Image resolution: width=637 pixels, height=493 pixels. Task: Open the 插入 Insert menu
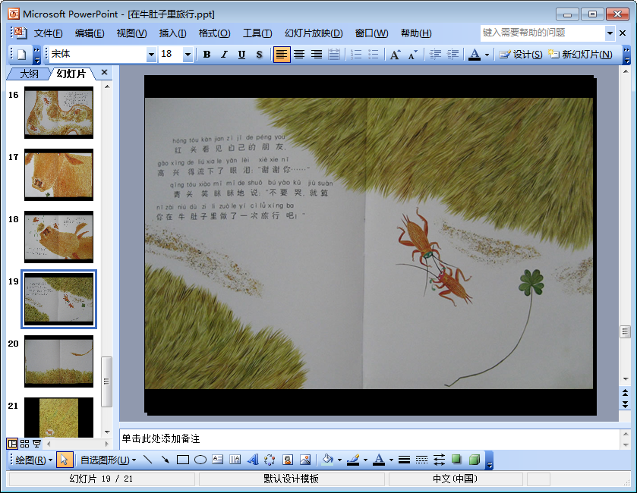(172, 33)
